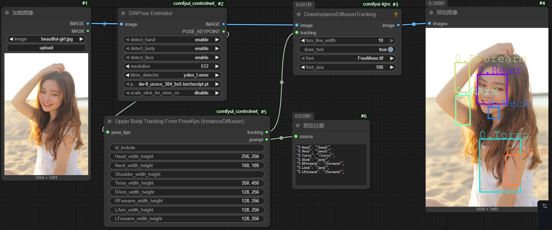
Task: Click the tracking input connector on DrawInstanceDiffusionTracking
Action: coord(297,33)
